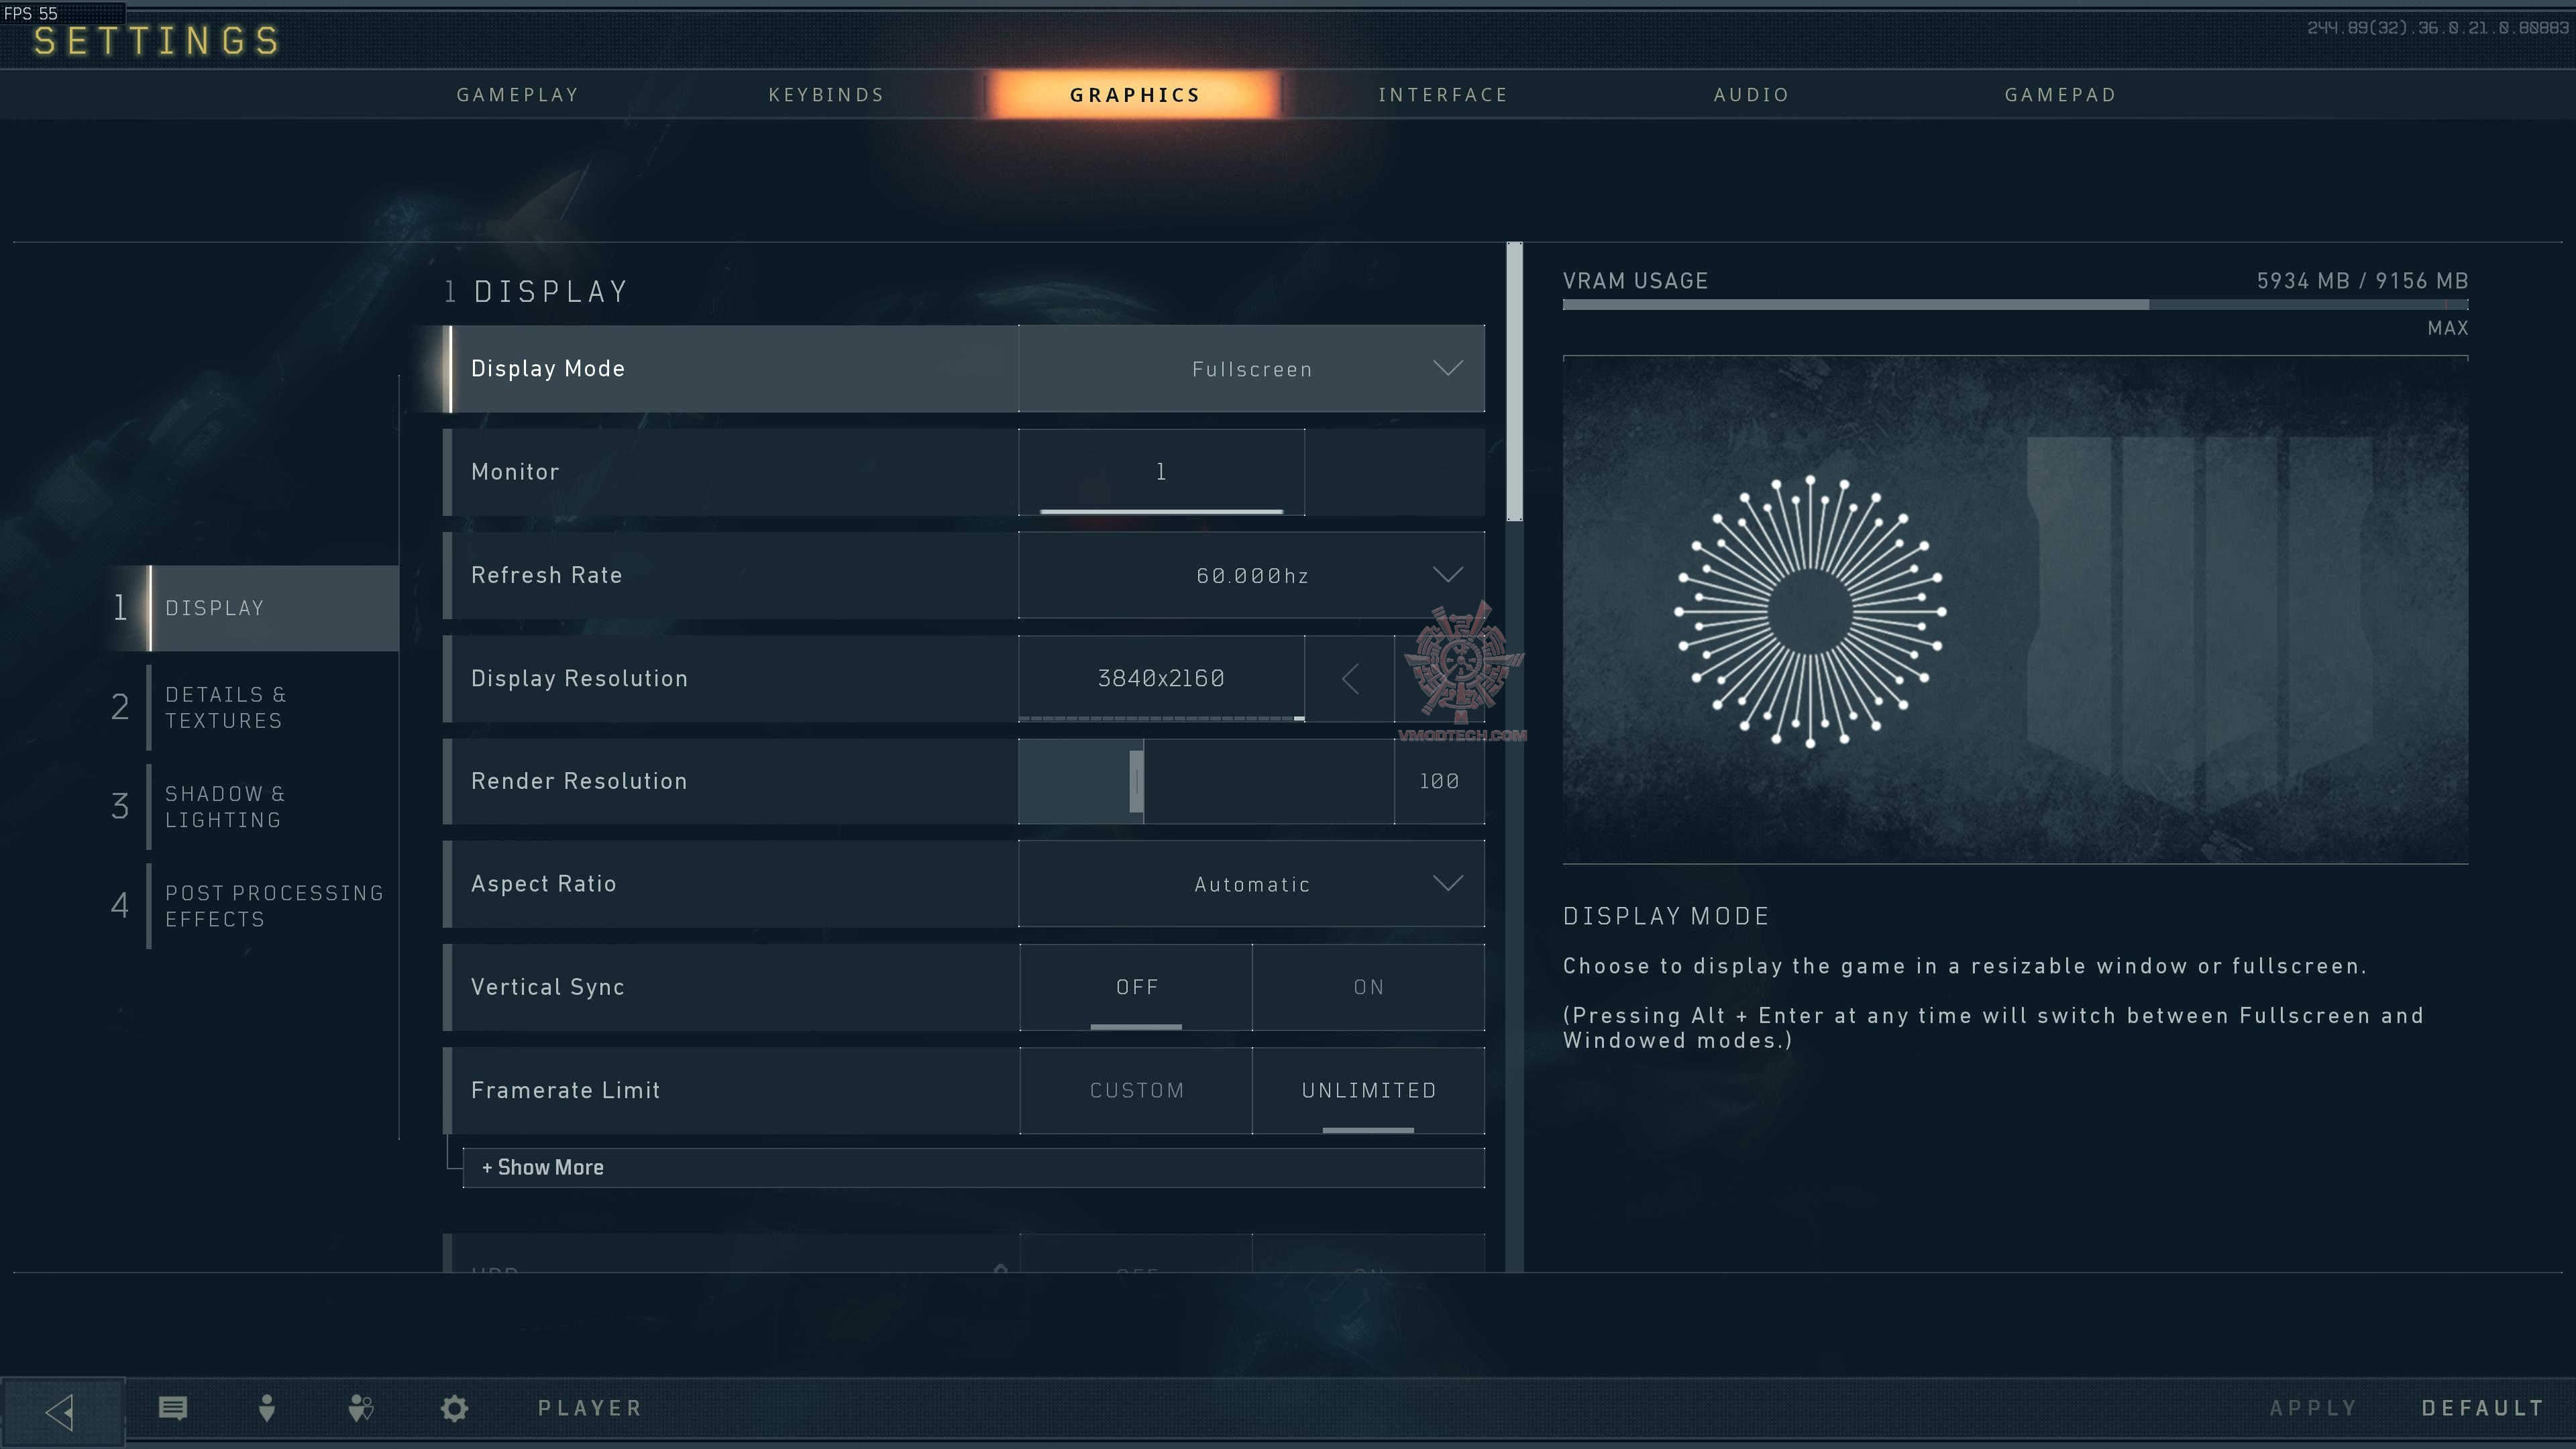Click the Display Mode preview image
The height and width of the screenshot is (1449, 2576).
pos(2015,610)
